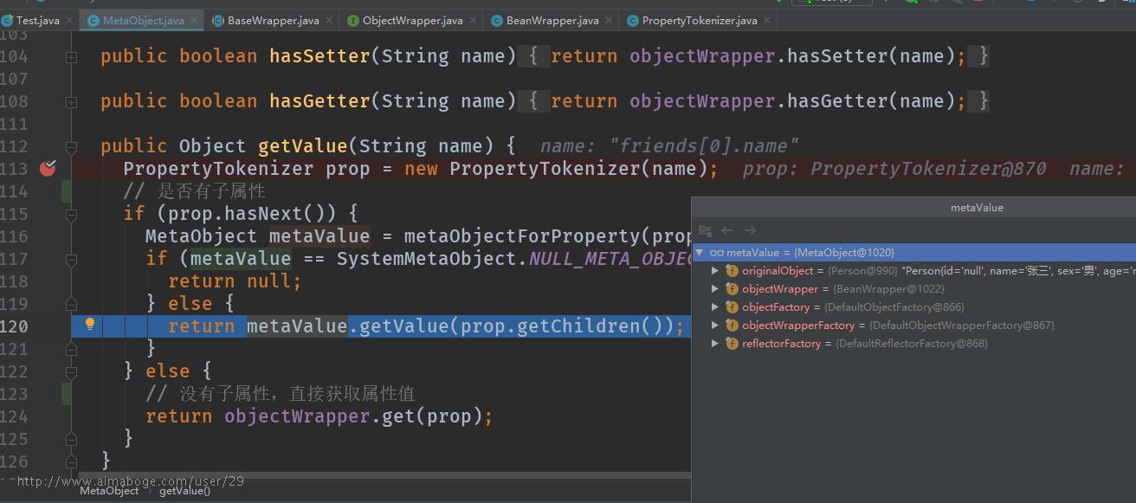
Task: Close the ObjectWrapper.java tab
Action: [x=473, y=20]
